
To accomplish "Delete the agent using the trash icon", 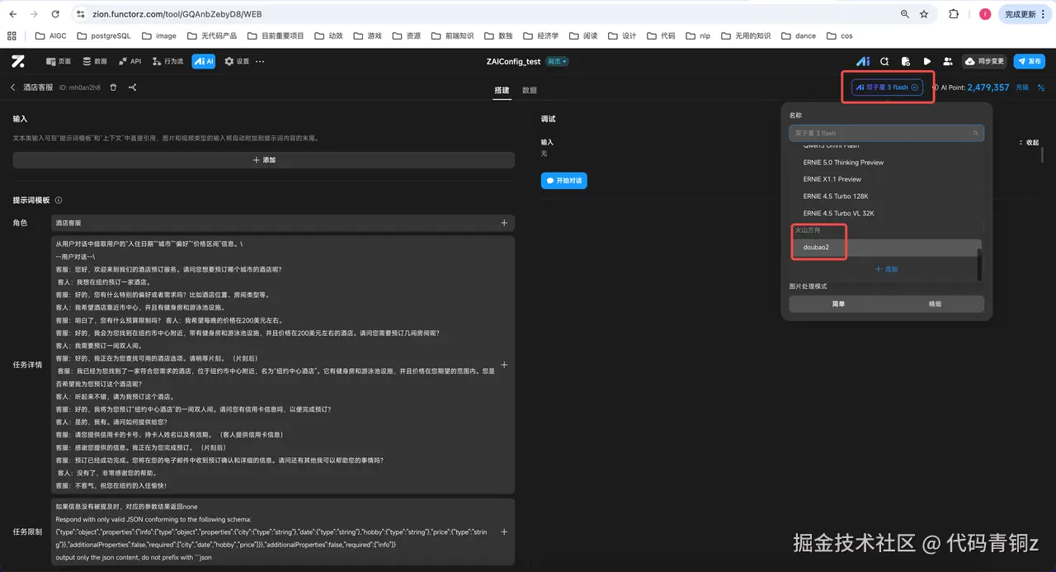I will (x=113, y=87).
